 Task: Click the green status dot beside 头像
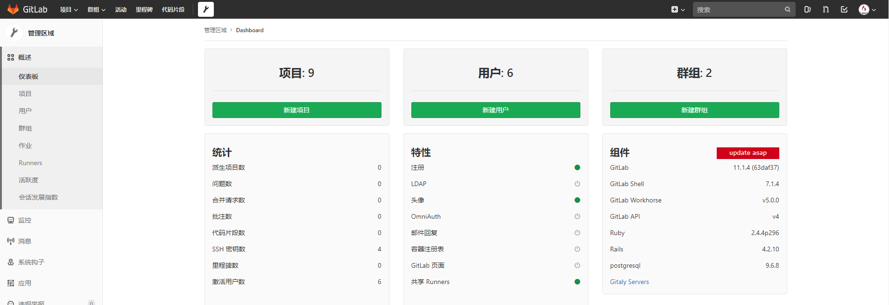578,200
